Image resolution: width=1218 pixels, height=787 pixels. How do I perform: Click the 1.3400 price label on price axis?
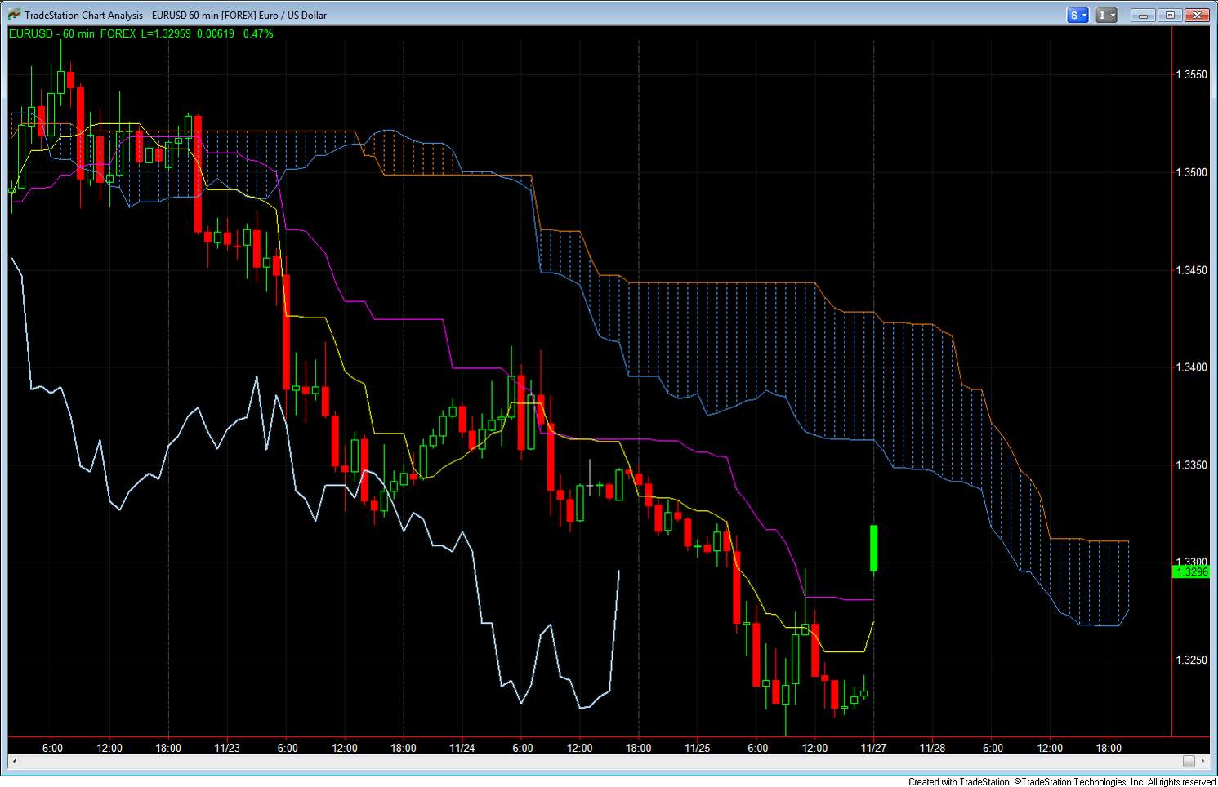pos(1191,367)
